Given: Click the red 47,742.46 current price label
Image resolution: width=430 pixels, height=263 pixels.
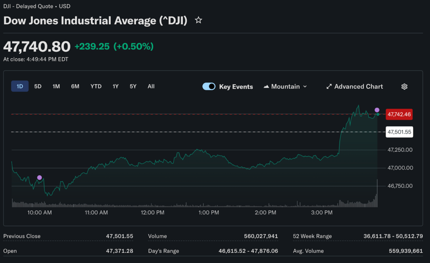Looking at the screenshot, I should click(399, 114).
